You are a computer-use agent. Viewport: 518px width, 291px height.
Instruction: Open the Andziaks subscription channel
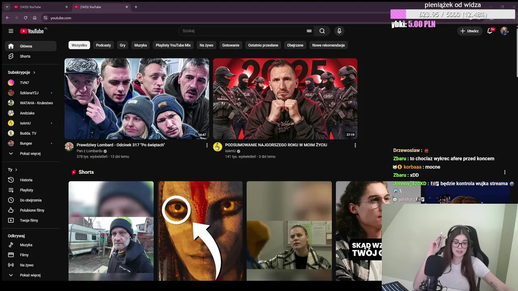tap(31, 113)
